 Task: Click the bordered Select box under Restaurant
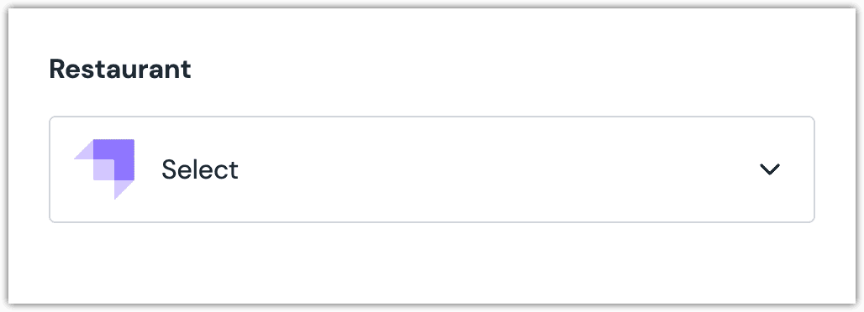click(431, 169)
